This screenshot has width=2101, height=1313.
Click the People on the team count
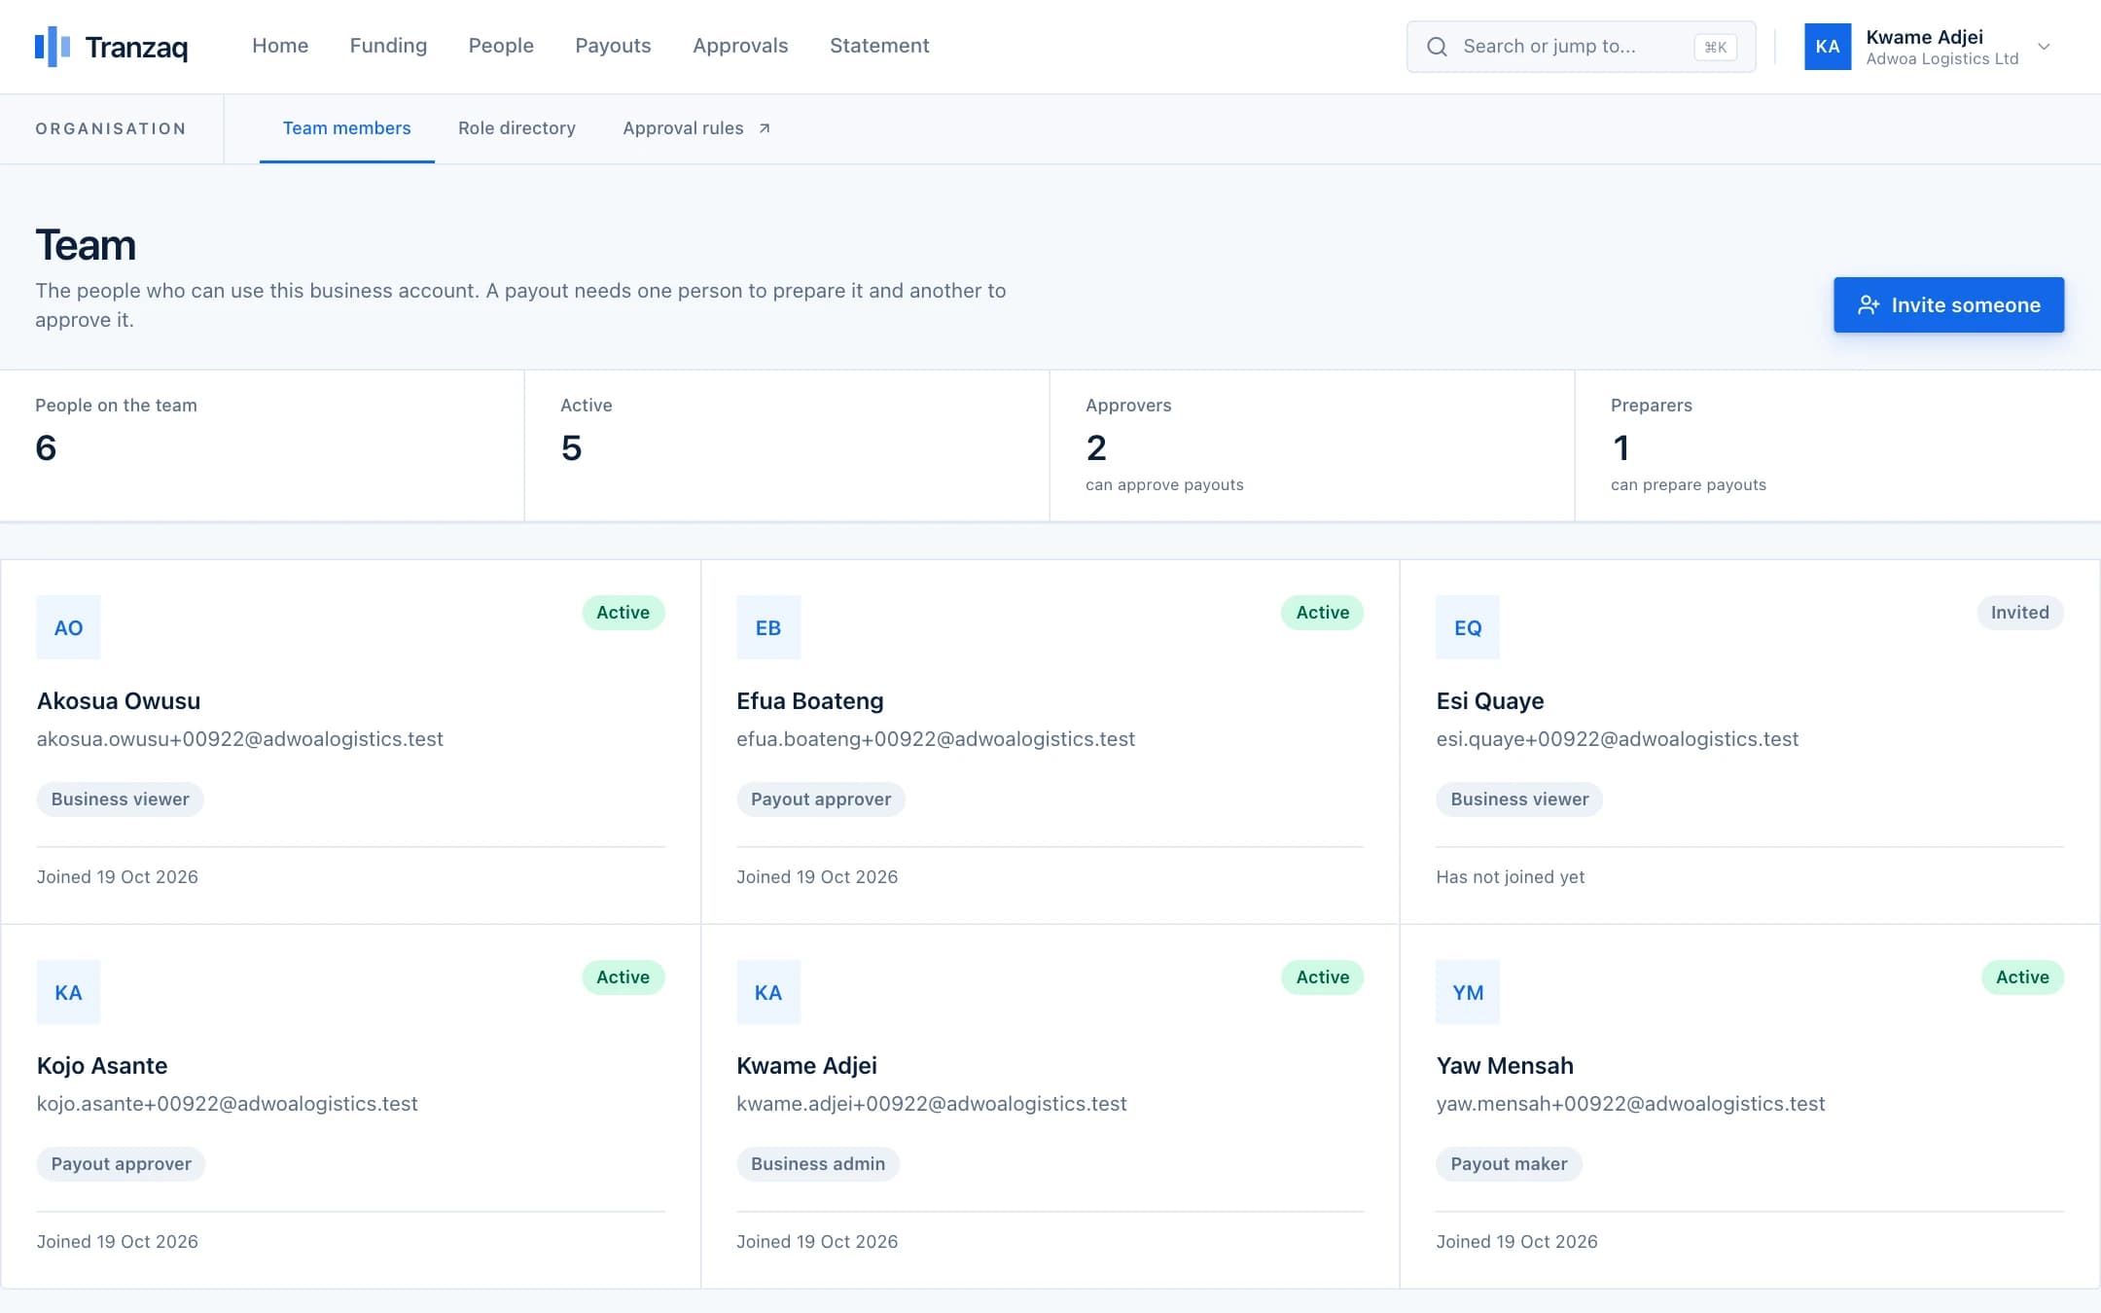(46, 448)
